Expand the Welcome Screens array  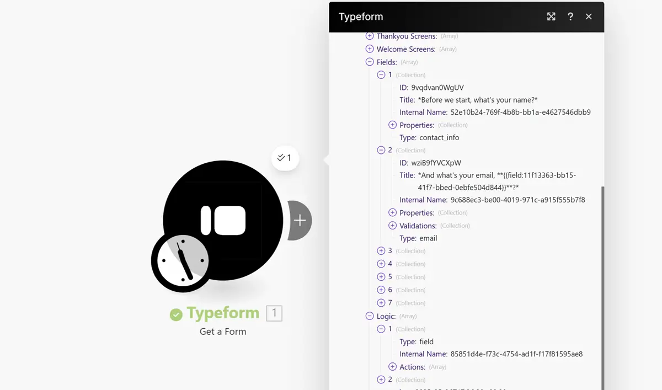coord(370,49)
